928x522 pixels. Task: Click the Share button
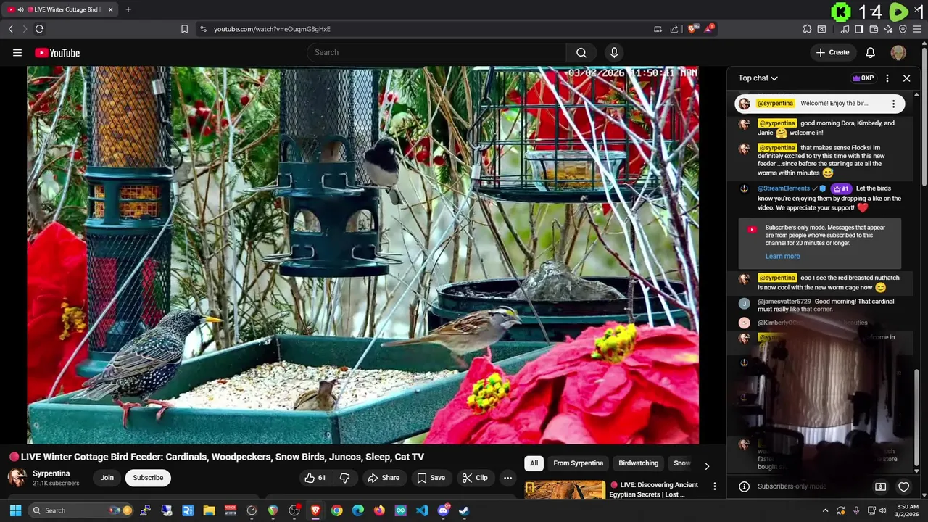[x=384, y=478]
